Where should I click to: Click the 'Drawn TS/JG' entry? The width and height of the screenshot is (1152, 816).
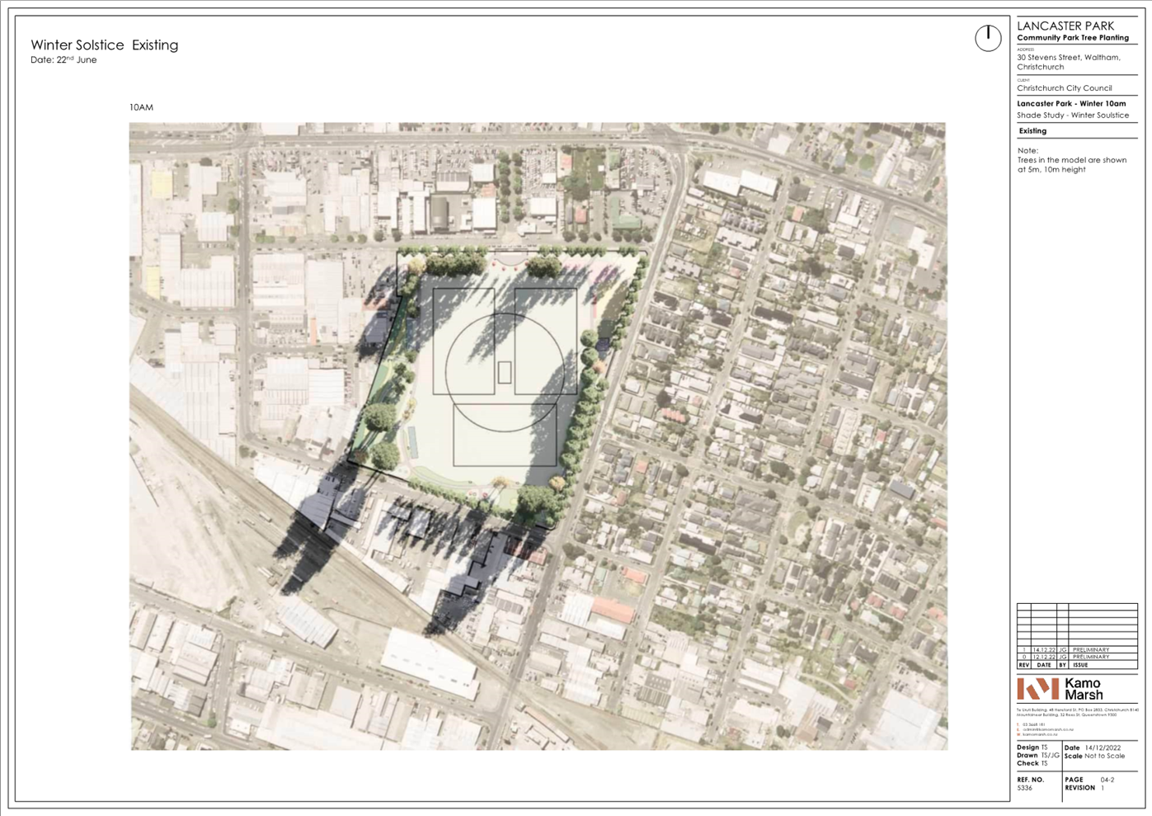click(x=1038, y=756)
